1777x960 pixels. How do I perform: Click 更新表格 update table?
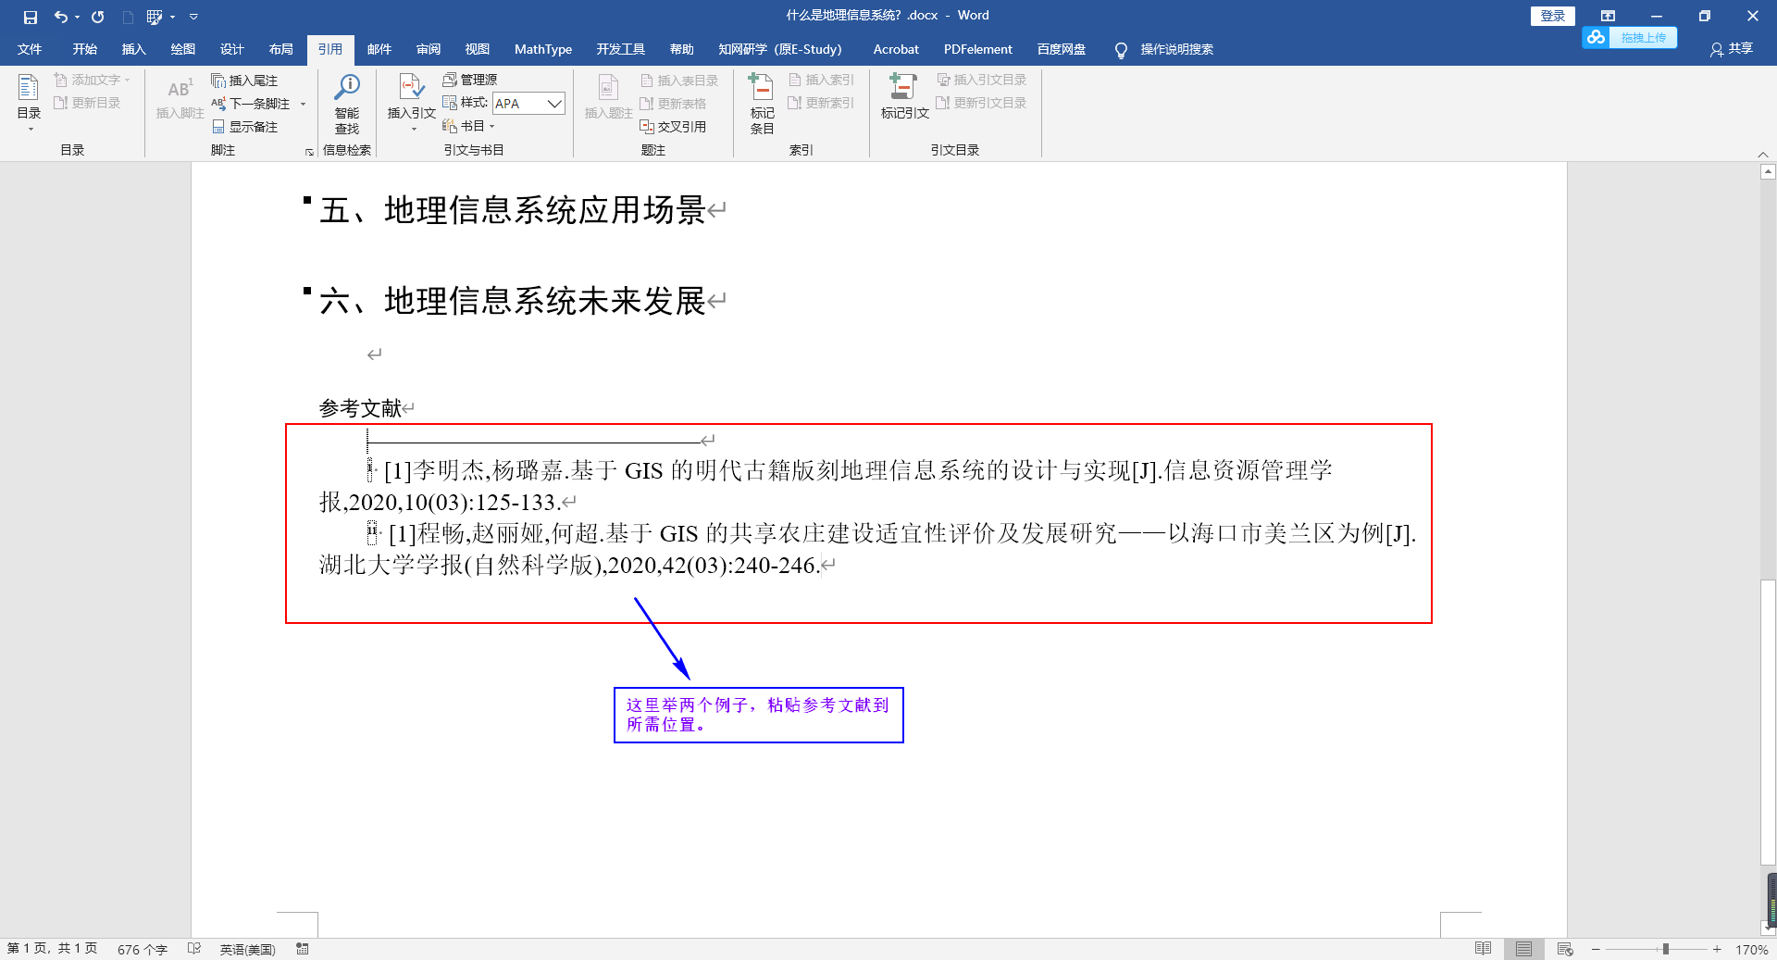pyautogui.click(x=673, y=104)
